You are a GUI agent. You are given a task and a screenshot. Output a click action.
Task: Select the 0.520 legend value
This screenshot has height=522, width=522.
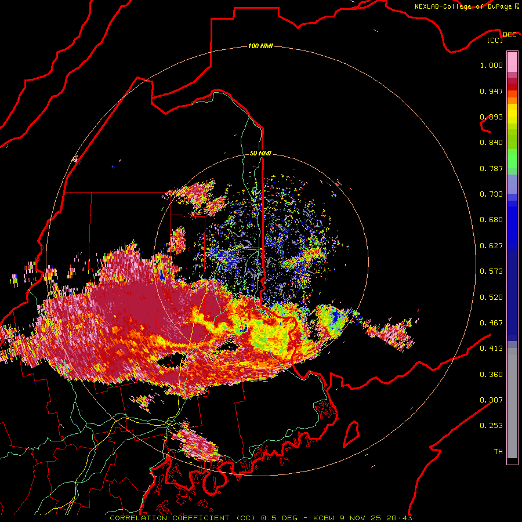(x=491, y=298)
